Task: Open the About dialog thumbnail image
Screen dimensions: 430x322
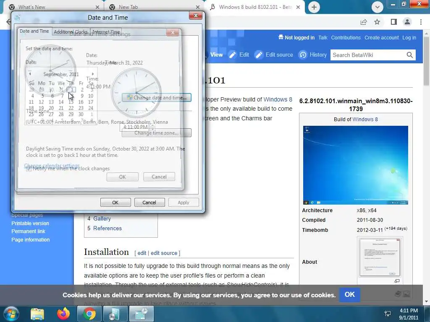Action: point(380,257)
